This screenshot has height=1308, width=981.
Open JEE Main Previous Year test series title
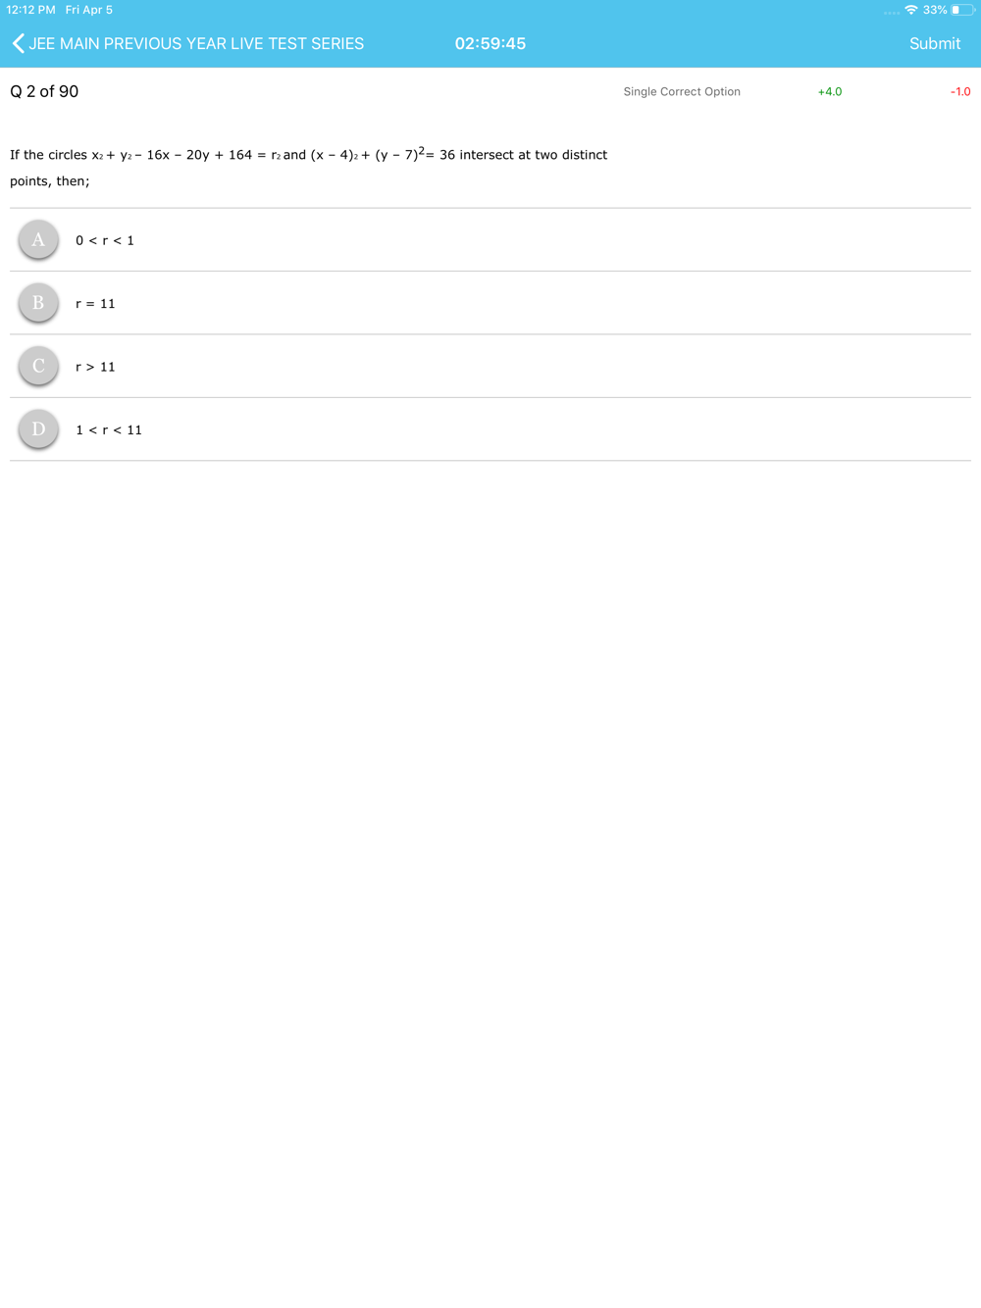click(x=196, y=43)
